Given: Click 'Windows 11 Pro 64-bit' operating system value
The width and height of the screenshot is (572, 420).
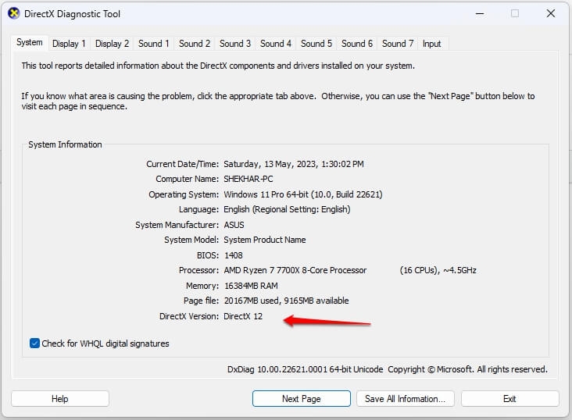Looking at the screenshot, I should pyautogui.click(x=302, y=194).
